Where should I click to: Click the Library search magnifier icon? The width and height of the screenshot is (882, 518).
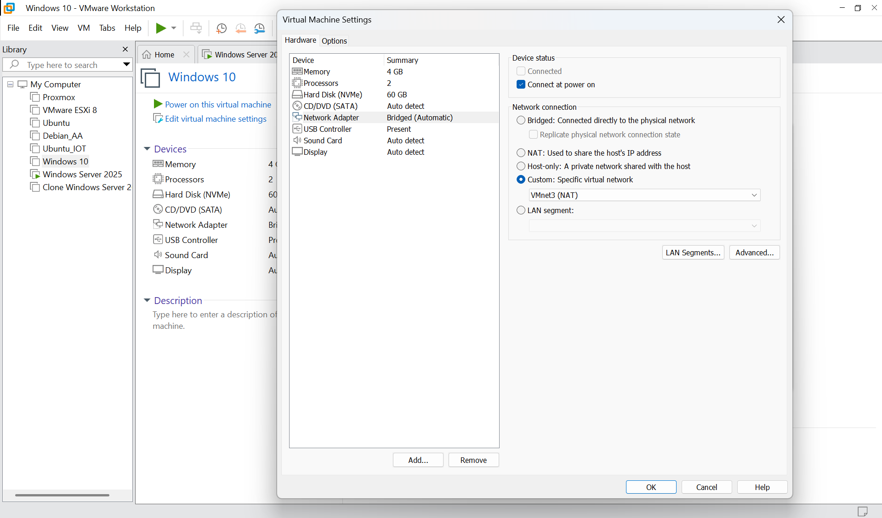pos(14,64)
